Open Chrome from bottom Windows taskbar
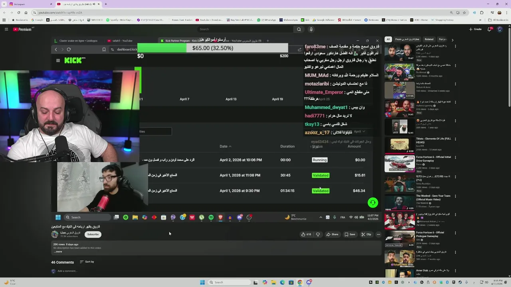The width and height of the screenshot is (511, 287). click(300, 282)
